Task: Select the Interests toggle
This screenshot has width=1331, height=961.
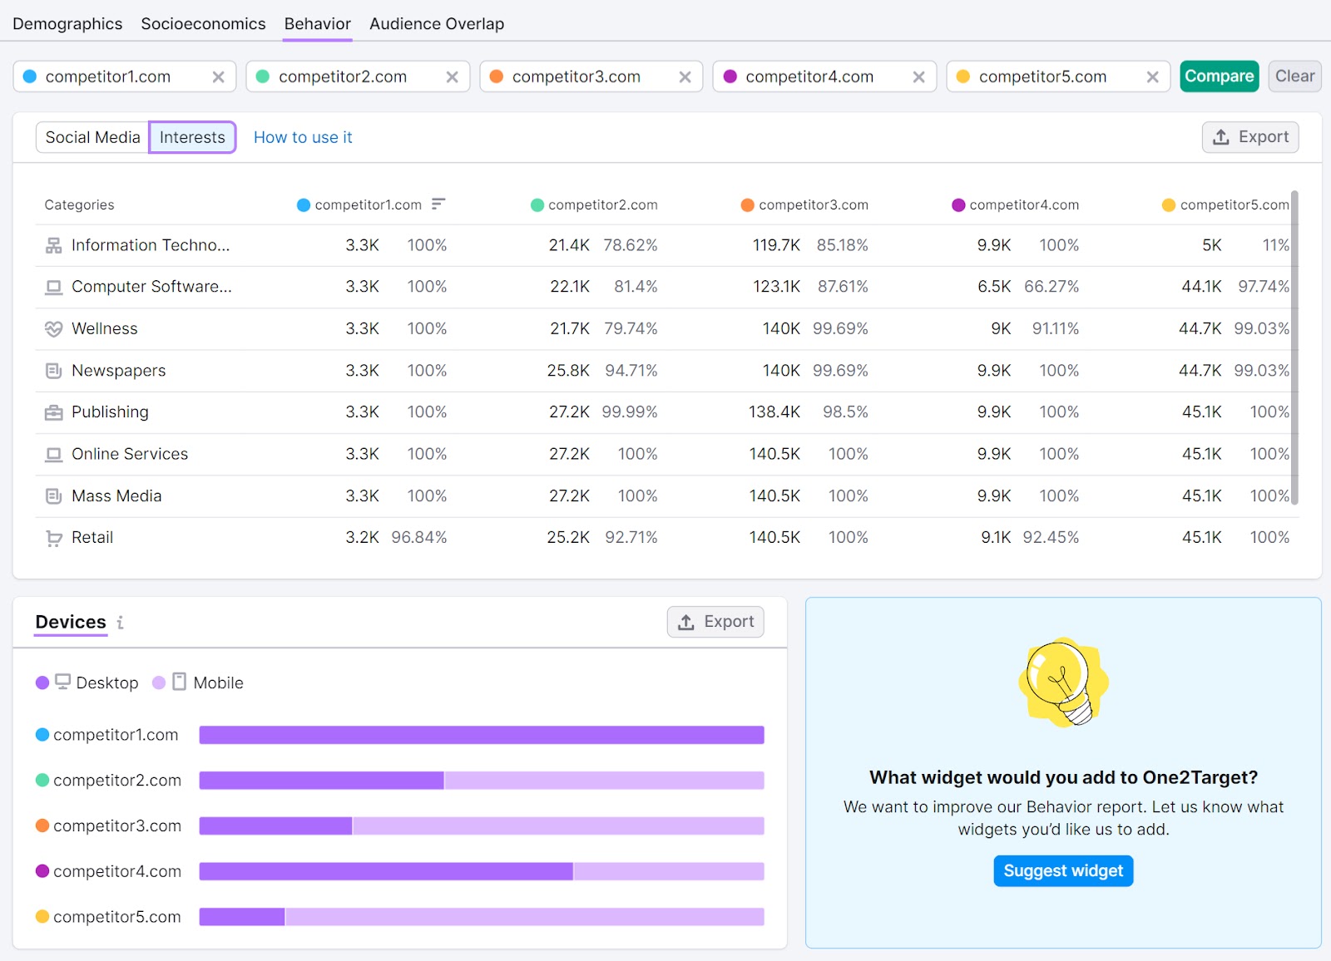Action: pos(192,137)
